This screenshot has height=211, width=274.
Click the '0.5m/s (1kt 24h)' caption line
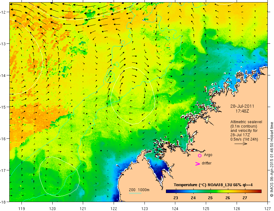[244, 139]
